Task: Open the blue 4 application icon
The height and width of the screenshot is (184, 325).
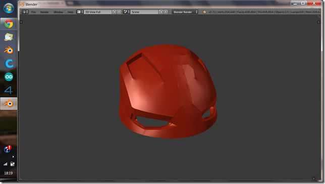Action: tap(9, 90)
